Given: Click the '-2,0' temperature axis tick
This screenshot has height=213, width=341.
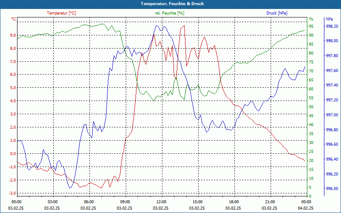Looking at the screenshot, I should coord(12,180).
